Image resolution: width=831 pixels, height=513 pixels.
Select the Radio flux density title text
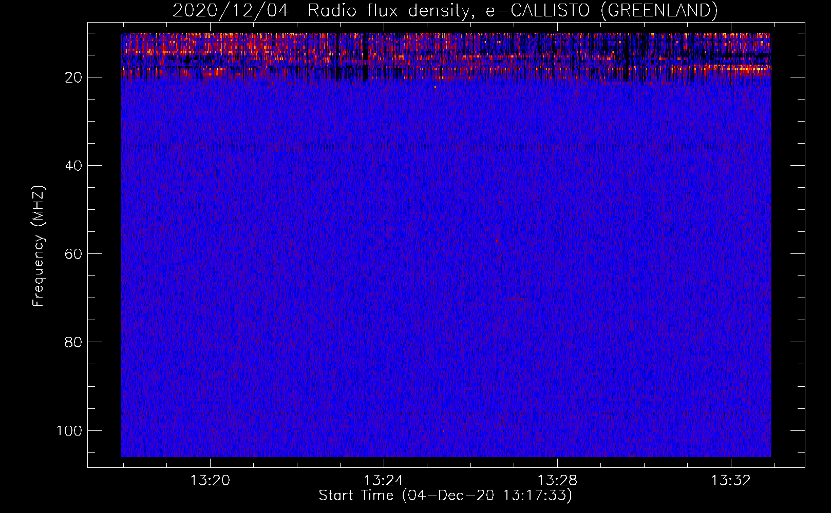point(388,11)
